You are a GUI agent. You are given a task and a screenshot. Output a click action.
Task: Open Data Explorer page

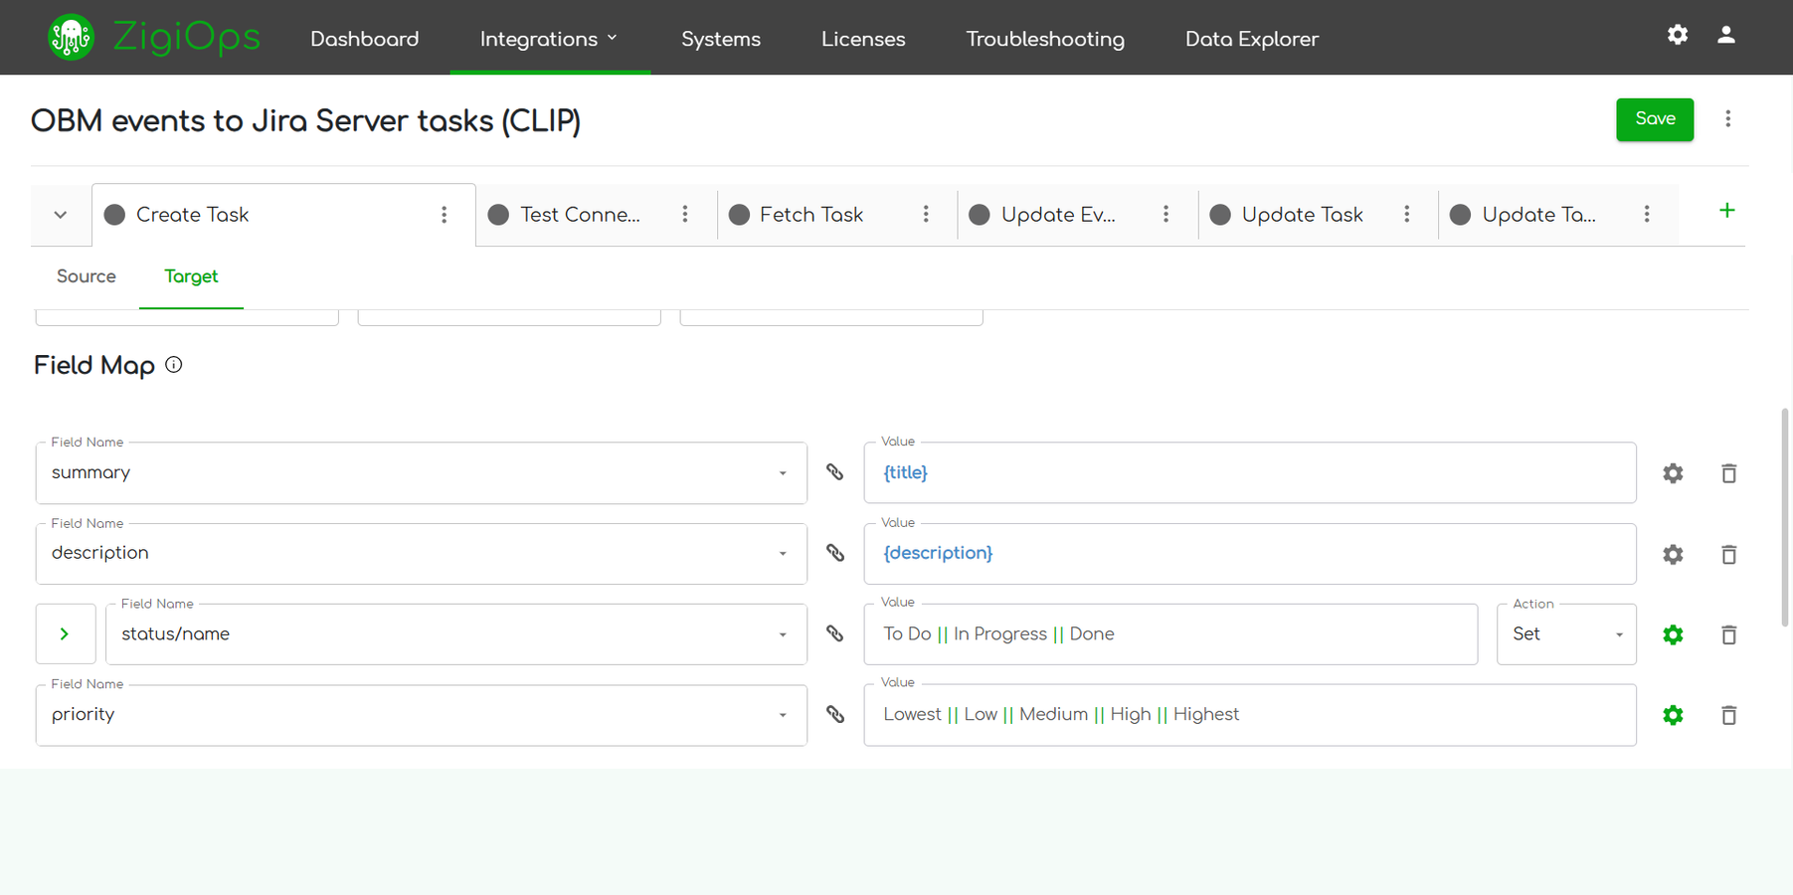pos(1252,39)
